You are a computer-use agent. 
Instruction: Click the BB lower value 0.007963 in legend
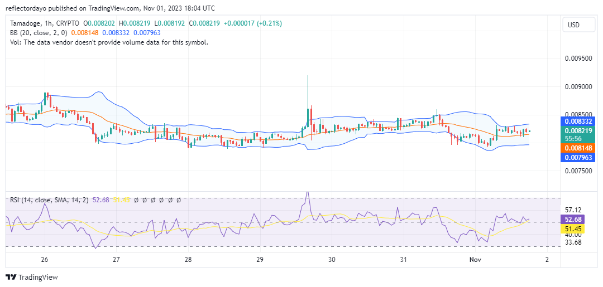(147, 33)
